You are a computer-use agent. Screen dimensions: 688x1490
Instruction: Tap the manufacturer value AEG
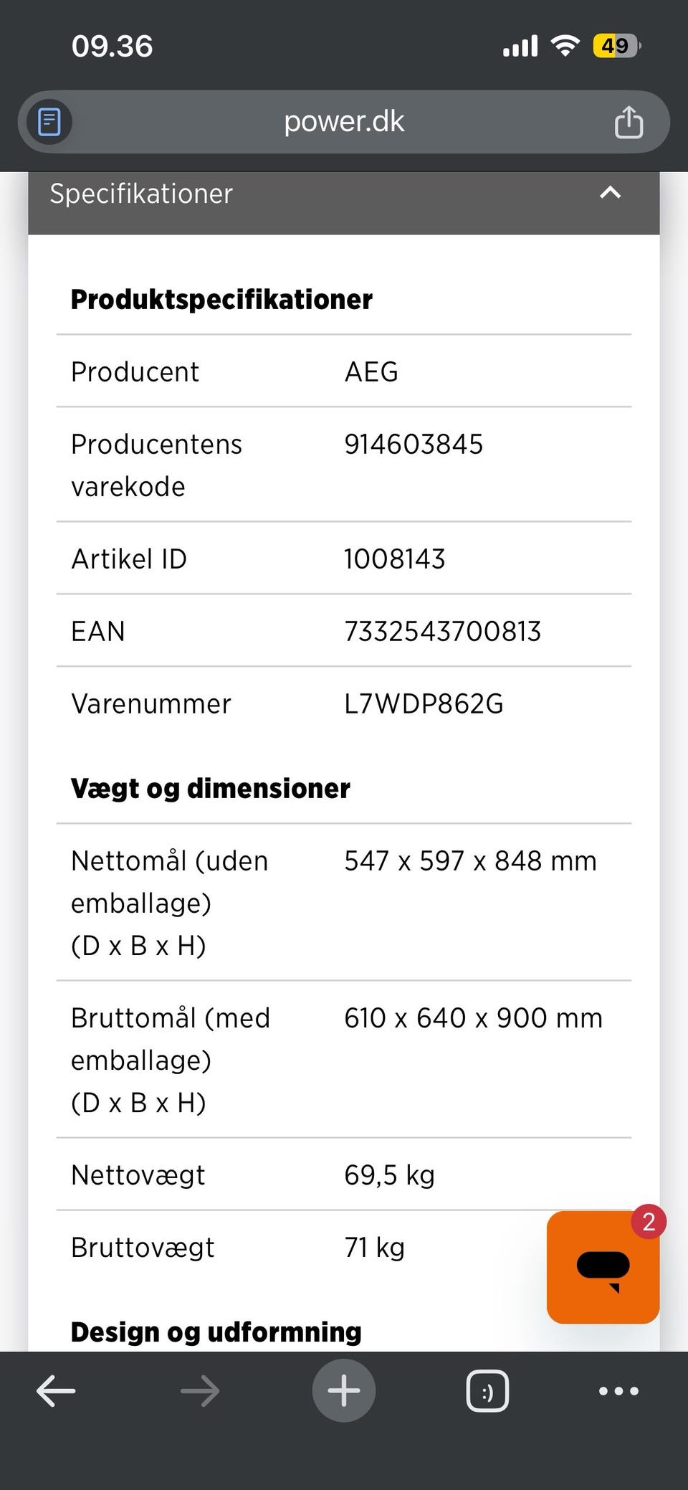click(x=371, y=372)
